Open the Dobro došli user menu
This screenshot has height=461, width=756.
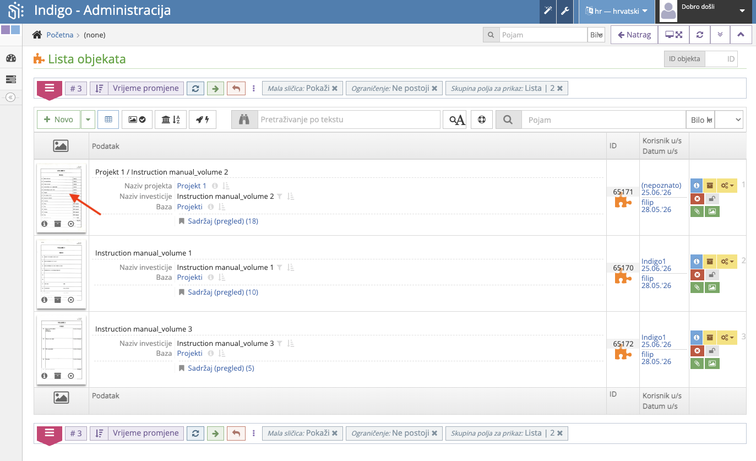click(705, 11)
